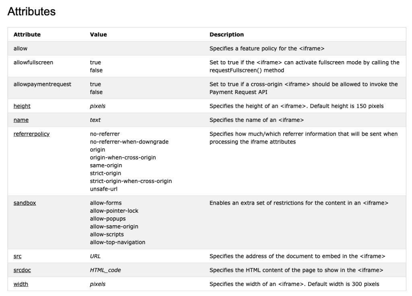
Task: Click the allowfullscreen attribute cell
Action: coord(33,62)
